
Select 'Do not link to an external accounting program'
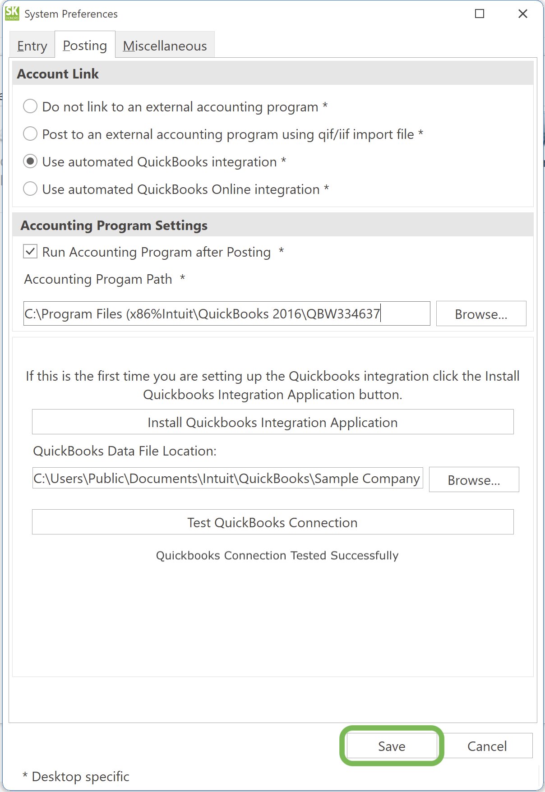pyautogui.click(x=30, y=106)
